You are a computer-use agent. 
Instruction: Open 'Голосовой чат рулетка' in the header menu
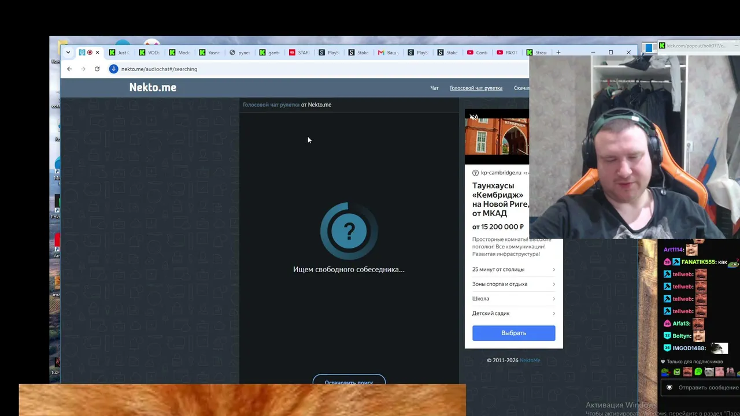pos(476,88)
